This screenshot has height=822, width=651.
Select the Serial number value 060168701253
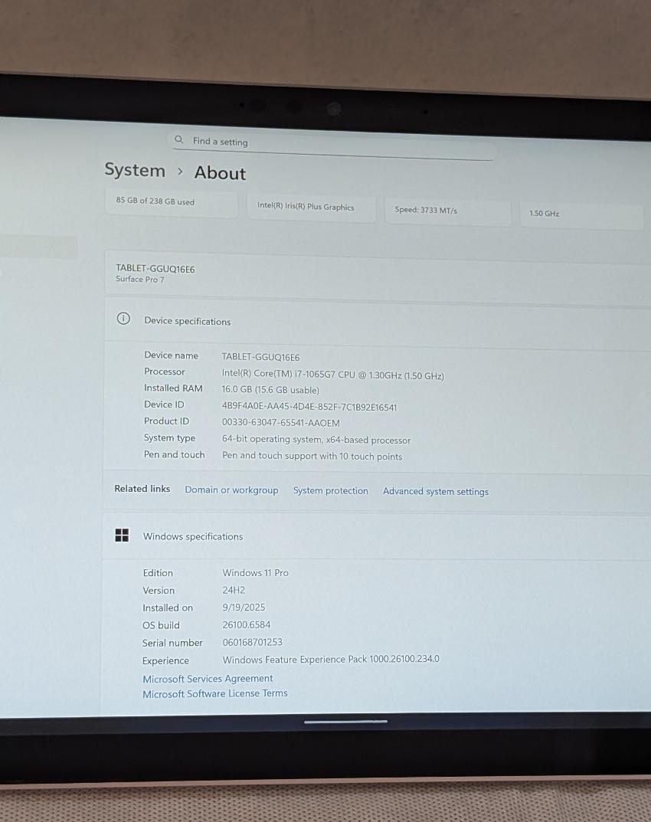click(252, 642)
